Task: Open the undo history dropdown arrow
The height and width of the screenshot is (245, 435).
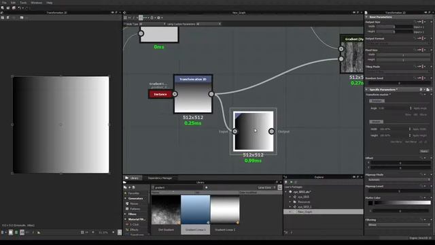Action: 22,8
